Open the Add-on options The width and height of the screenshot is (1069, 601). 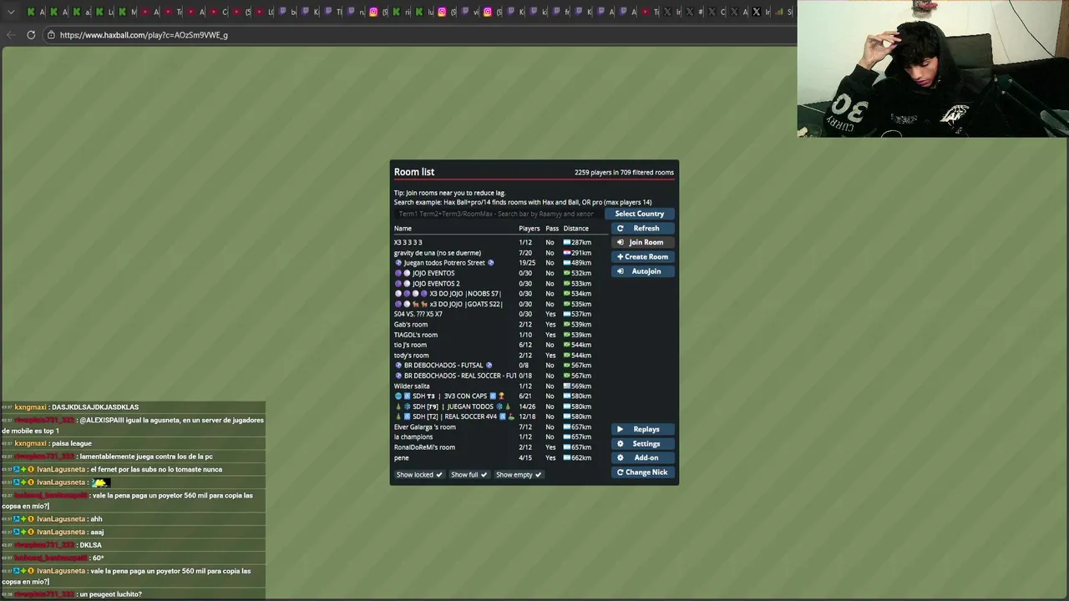[x=642, y=458]
